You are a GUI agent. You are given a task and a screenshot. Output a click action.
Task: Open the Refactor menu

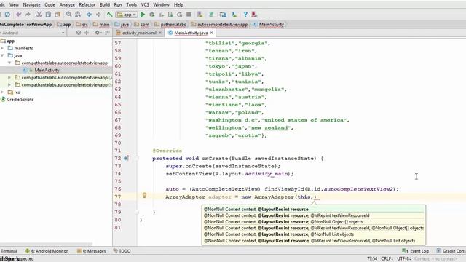pos(87,5)
